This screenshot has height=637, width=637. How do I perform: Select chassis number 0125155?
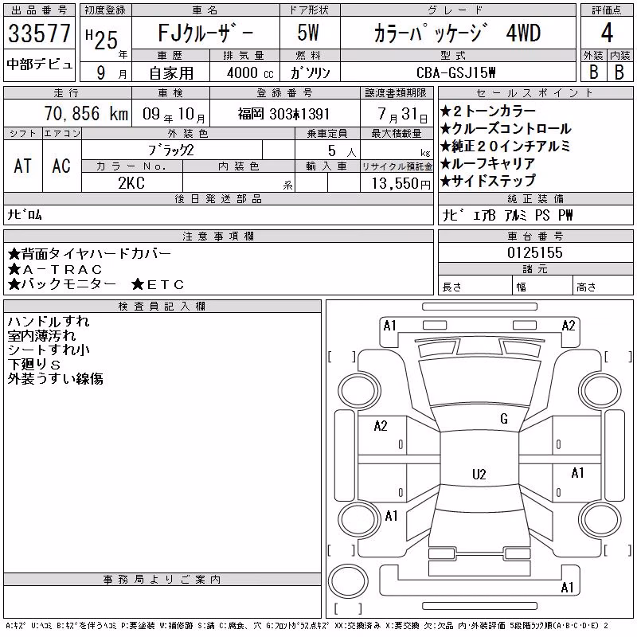[535, 252]
